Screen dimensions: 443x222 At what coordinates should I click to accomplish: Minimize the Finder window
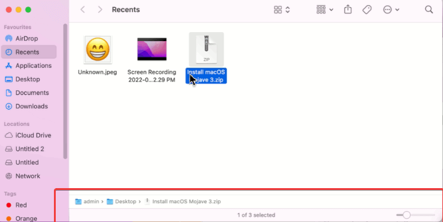point(18,10)
